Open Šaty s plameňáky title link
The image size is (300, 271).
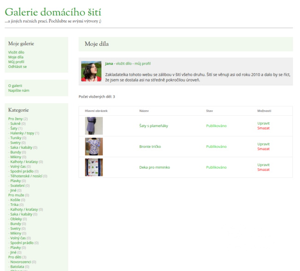pyautogui.click(x=154, y=126)
